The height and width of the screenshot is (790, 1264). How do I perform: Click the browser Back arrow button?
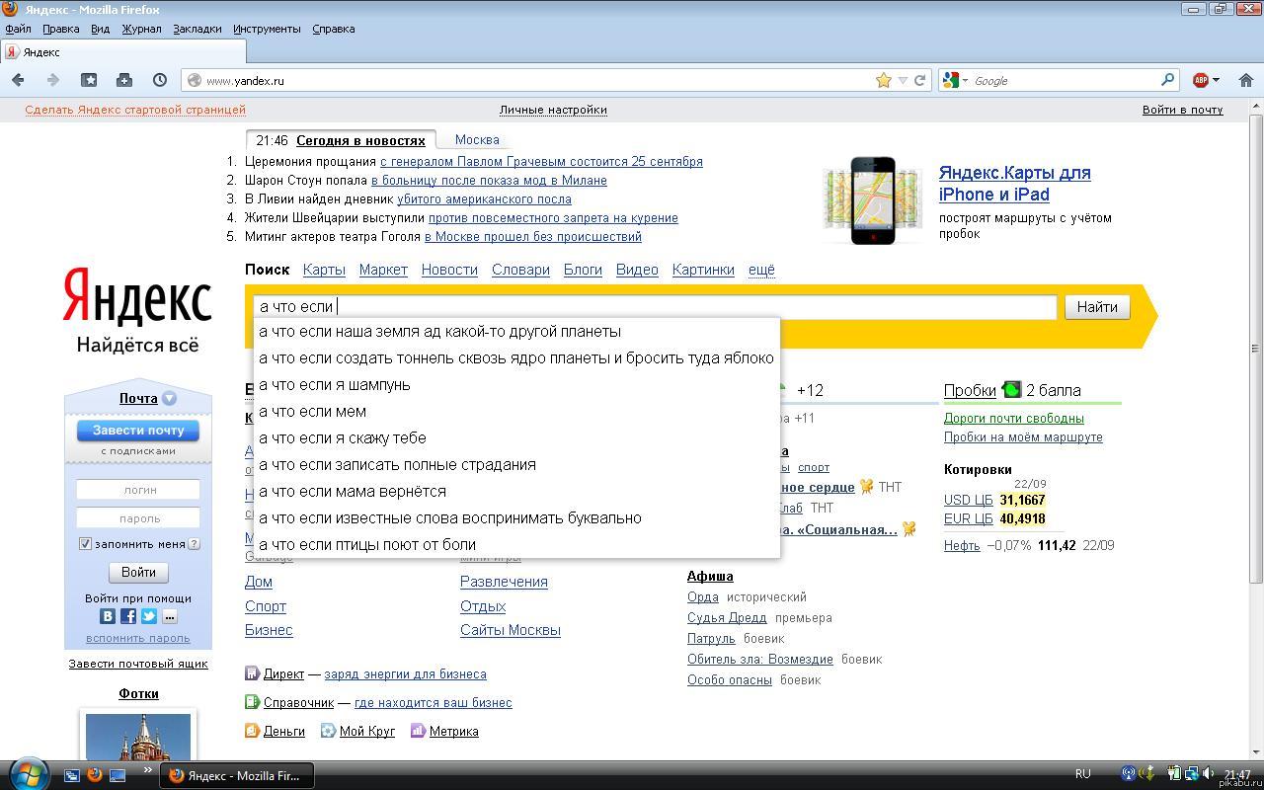[18, 80]
